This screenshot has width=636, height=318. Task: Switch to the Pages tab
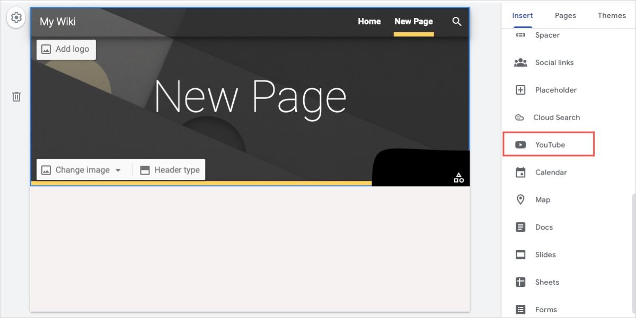pos(565,15)
